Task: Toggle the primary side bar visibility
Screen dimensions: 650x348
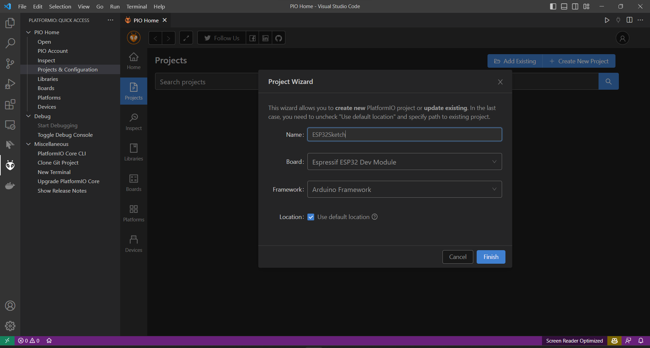Action: coord(553,6)
